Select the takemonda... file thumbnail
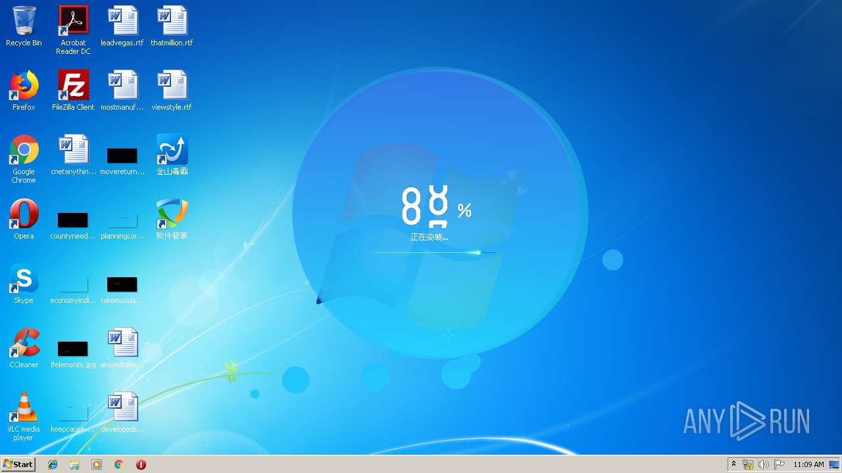The height and width of the screenshot is (473, 842). (122, 289)
